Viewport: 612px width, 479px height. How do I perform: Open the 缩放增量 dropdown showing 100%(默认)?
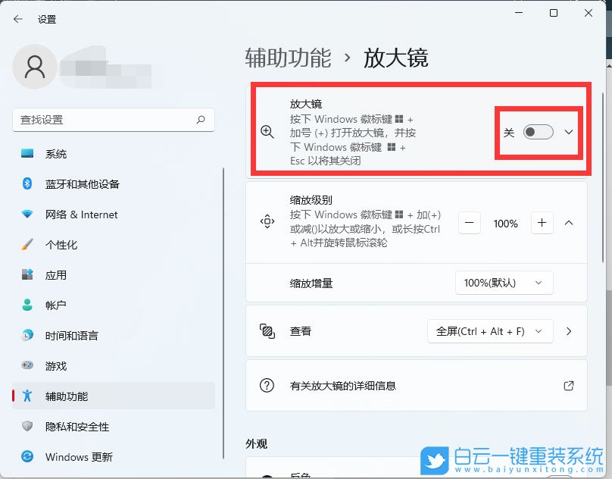(x=504, y=282)
